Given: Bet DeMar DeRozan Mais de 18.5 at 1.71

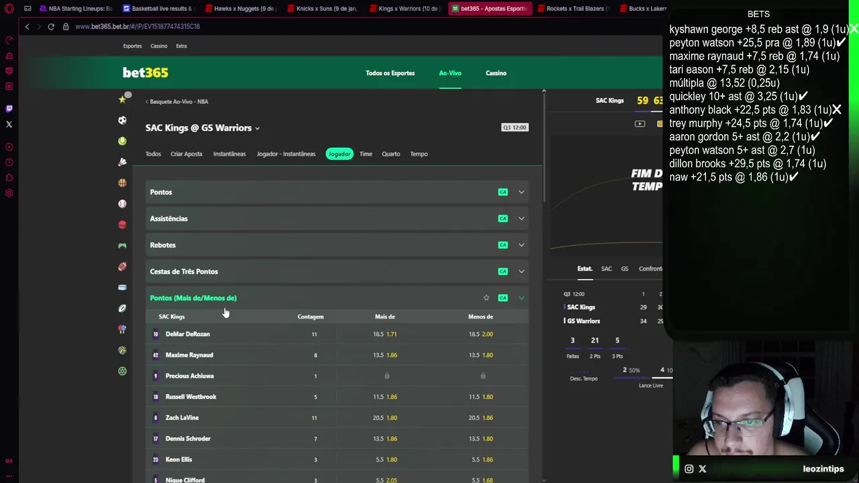Looking at the screenshot, I should (x=385, y=334).
